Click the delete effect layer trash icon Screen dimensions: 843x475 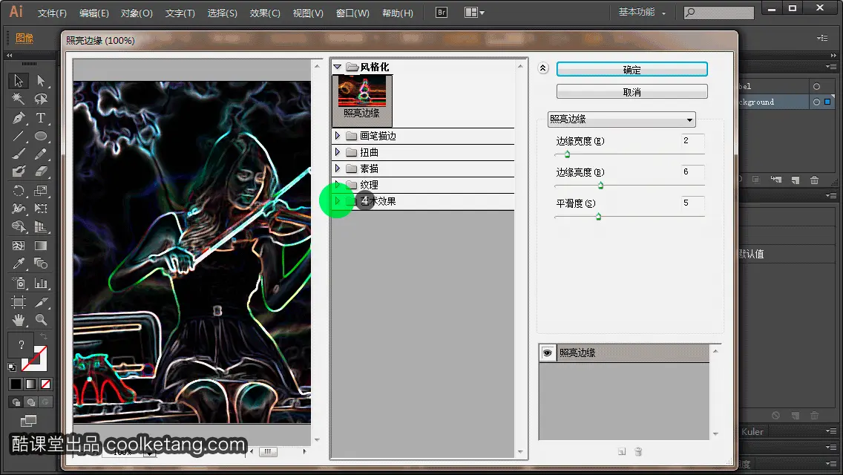(x=638, y=452)
